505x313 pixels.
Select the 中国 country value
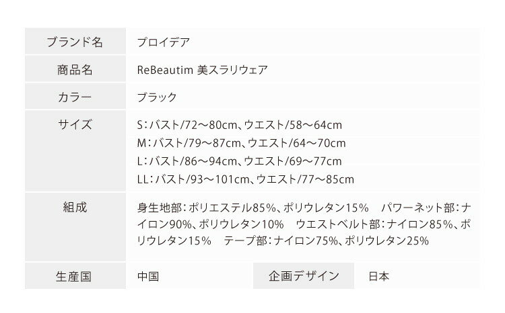147,276
